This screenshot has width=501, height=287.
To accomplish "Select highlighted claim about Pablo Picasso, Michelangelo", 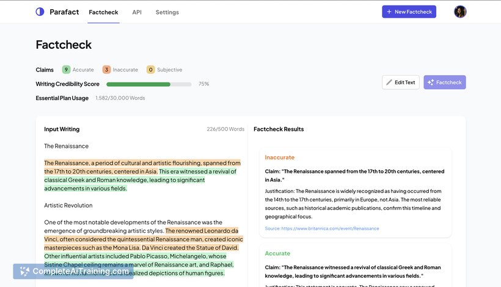I will (139, 264).
